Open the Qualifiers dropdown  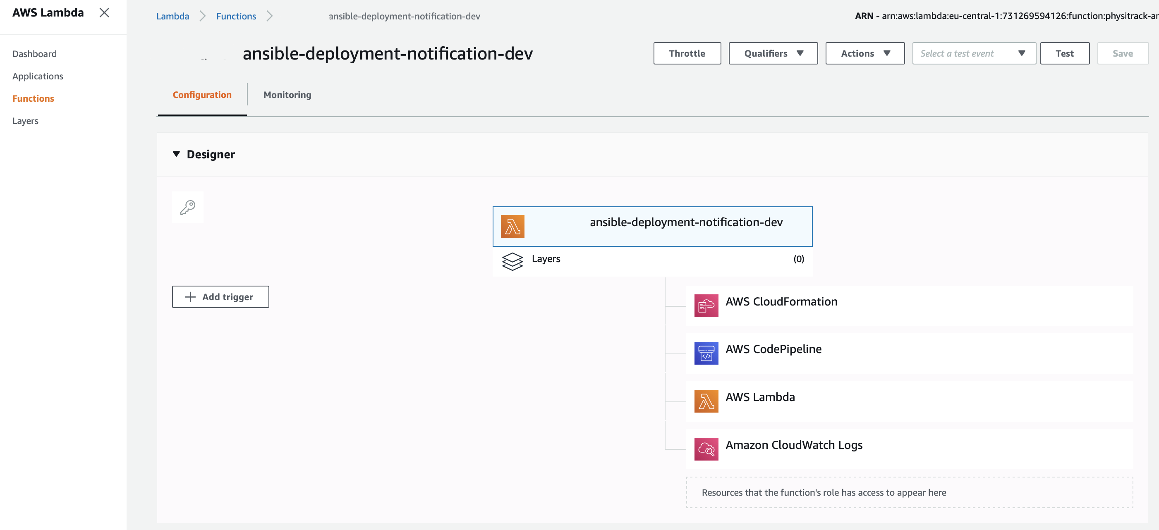coord(773,53)
